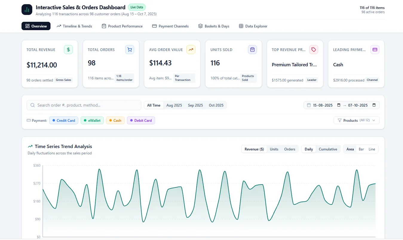The height and width of the screenshot is (240, 403).
Task: Switch chart to Cumulative view
Action: (x=328, y=149)
